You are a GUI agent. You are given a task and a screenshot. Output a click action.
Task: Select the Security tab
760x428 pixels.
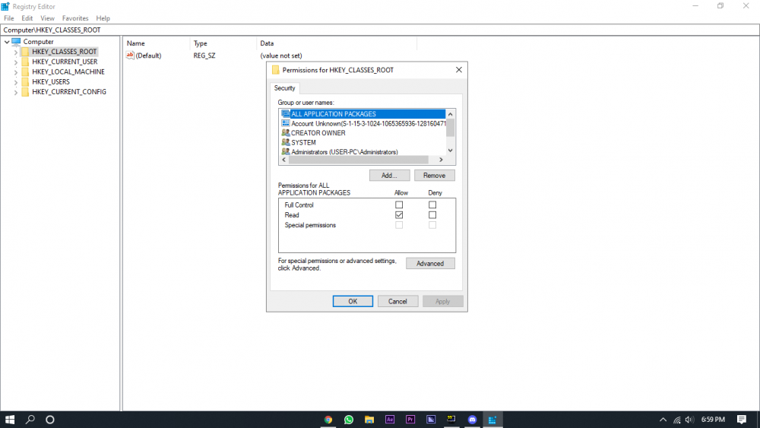point(284,88)
